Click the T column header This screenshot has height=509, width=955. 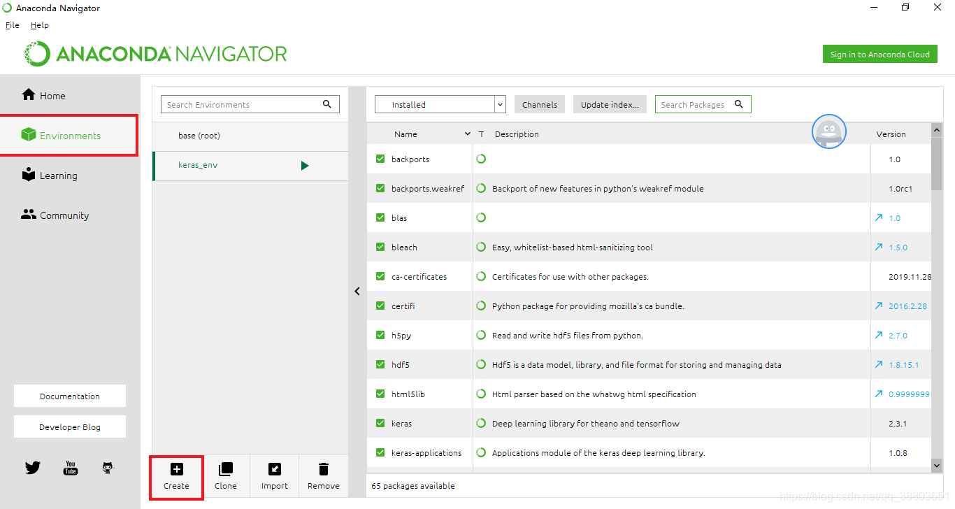pyautogui.click(x=481, y=134)
